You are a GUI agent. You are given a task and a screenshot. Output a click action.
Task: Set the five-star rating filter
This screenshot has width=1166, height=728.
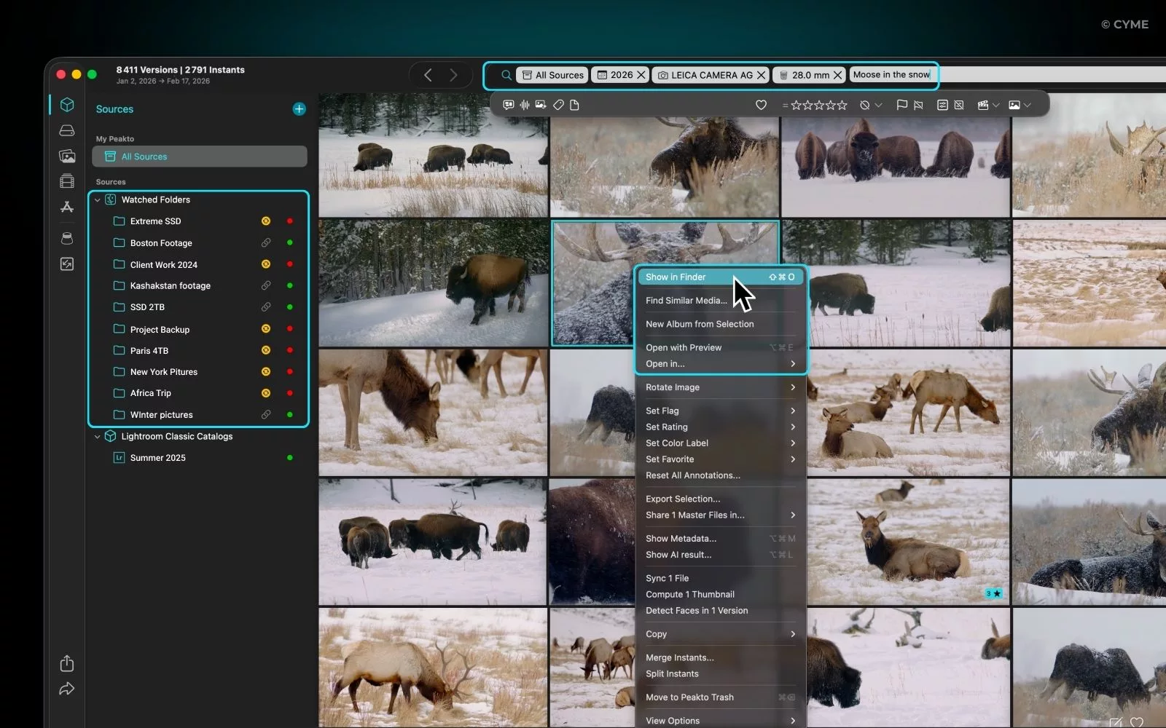(x=842, y=105)
